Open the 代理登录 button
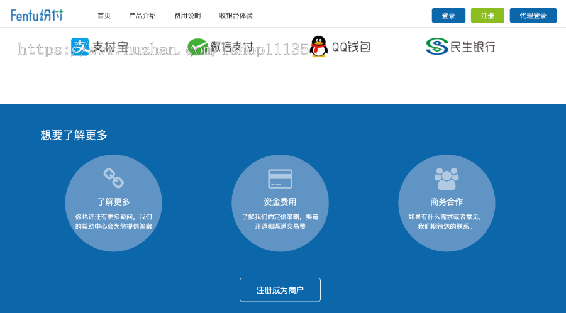 533,16
